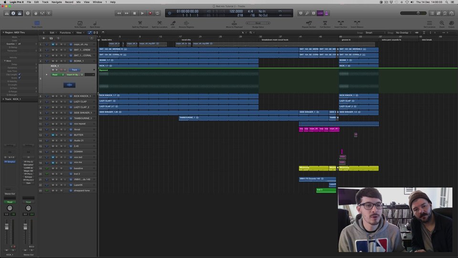This screenshot has height=258, width=458.
Task: Open the Toolbar view icon
Action: (20, 13)
